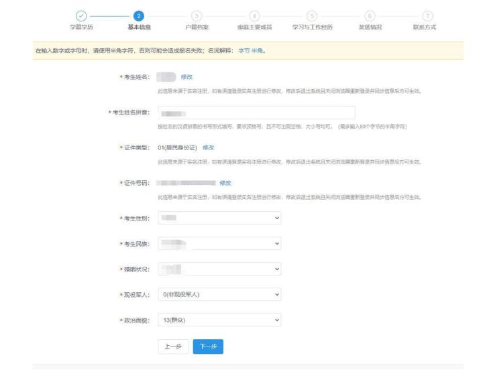Open the 考生民族 dropdown list
The height and width of the screenshot is (372, 481).
(x=219, y=243)
